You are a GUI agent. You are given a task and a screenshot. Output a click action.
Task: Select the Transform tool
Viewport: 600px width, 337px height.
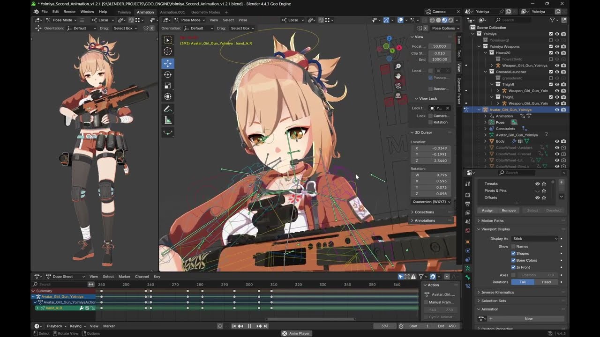[x=168, y=97]
